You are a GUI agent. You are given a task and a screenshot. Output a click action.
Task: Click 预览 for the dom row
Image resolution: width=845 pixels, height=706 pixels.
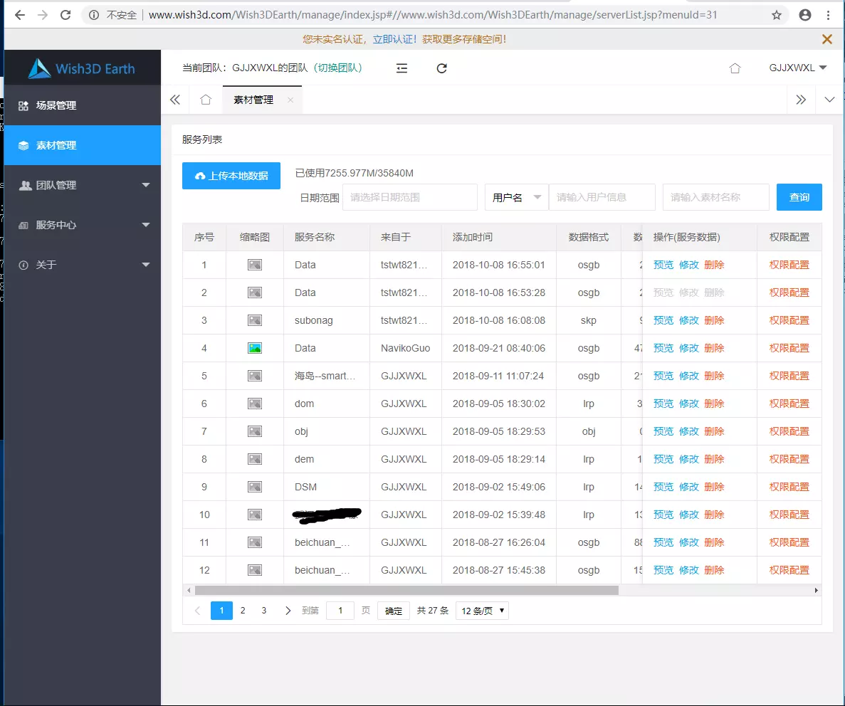click(663, 404)
